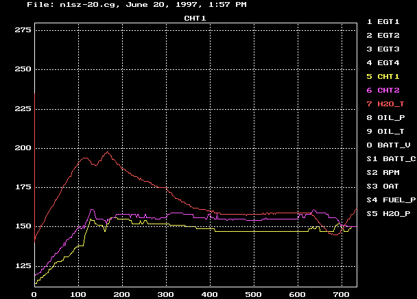The image size is (417, 299).
Task: Toggle the magenta CHT2 trace in legend
Action: point(387,90)
